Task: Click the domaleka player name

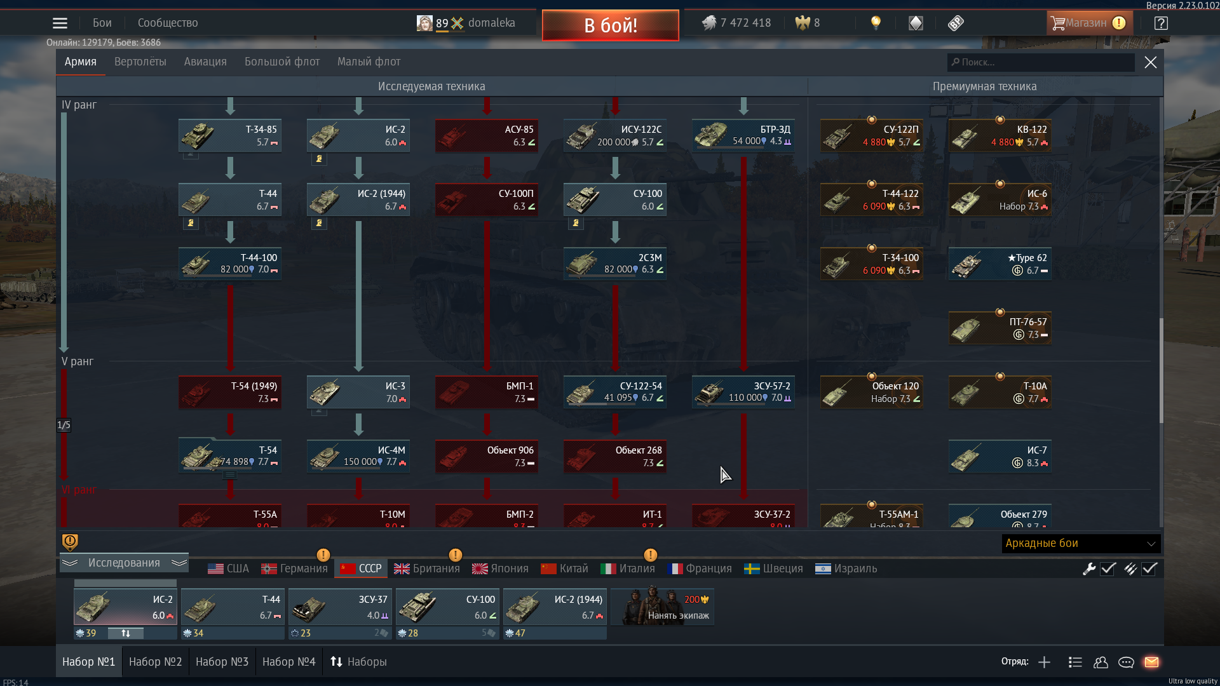Action: coord(491,23)
